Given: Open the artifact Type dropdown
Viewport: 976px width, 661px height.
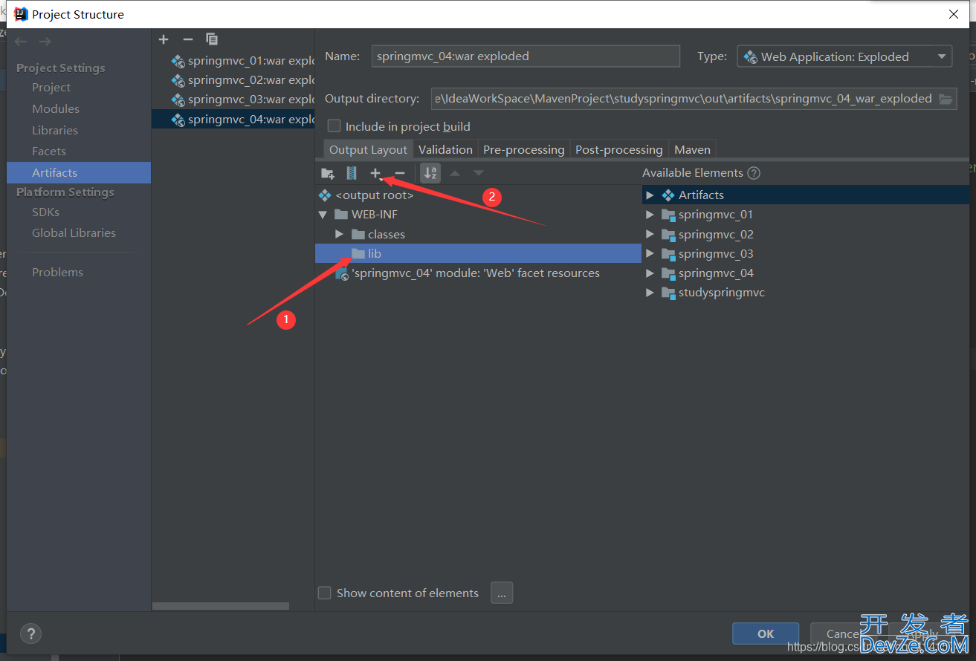Looking at the screenshot, I should pyautogui.click(x=844, y=56).
